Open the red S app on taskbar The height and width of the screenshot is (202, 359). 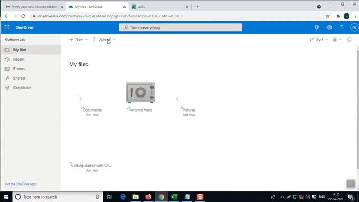[200, 197]
